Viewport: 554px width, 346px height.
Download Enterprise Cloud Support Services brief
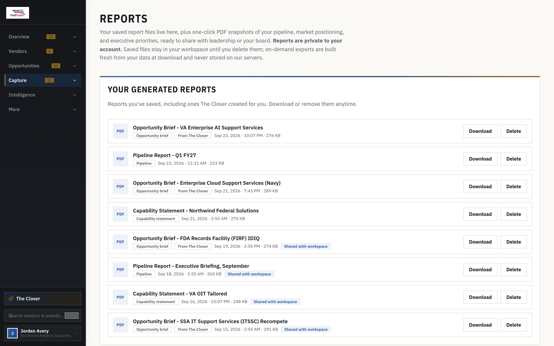(480, 186)
